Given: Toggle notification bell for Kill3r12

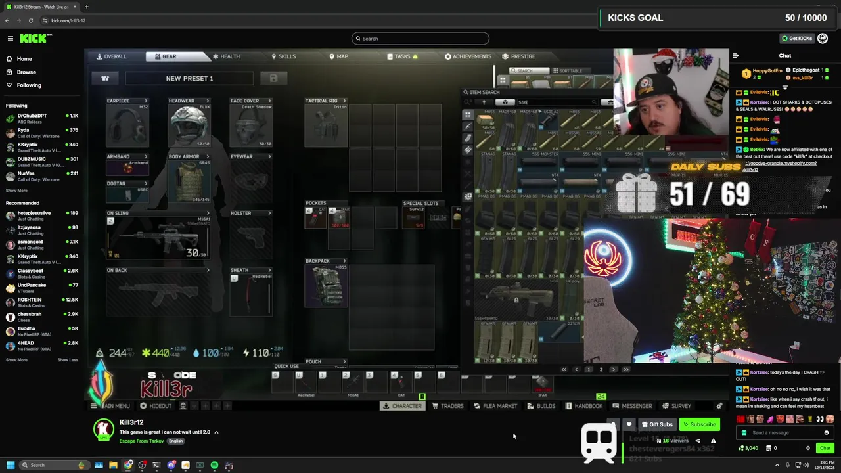Looking at the screenshot, I should 613,424.
